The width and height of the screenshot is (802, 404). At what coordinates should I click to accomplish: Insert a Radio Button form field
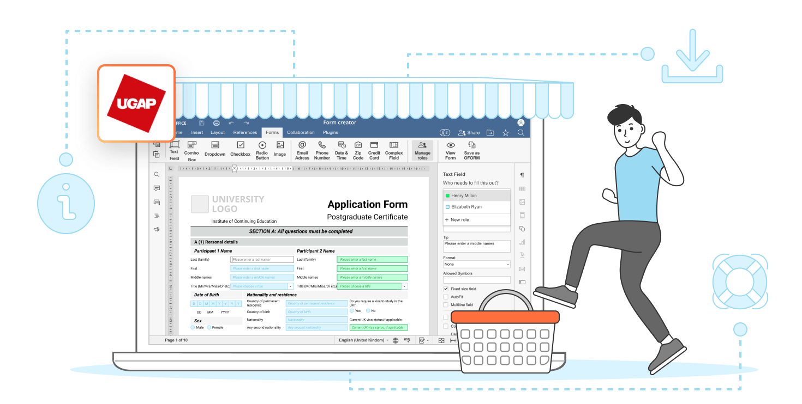[262, 150]
